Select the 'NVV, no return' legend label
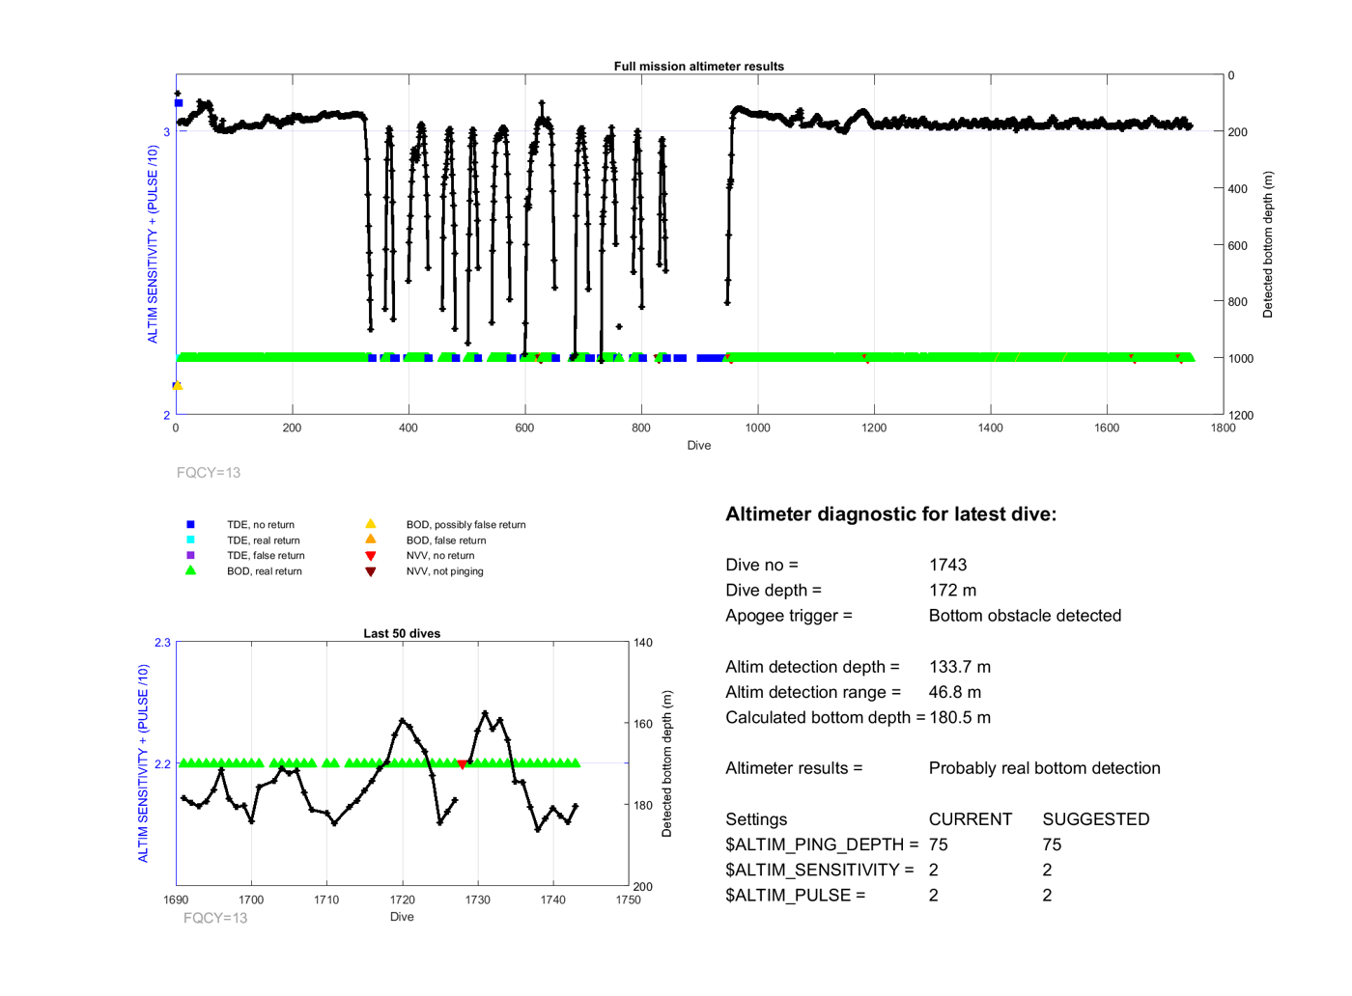The height and width of the screenshot is (996, 1352). (440, 556)
